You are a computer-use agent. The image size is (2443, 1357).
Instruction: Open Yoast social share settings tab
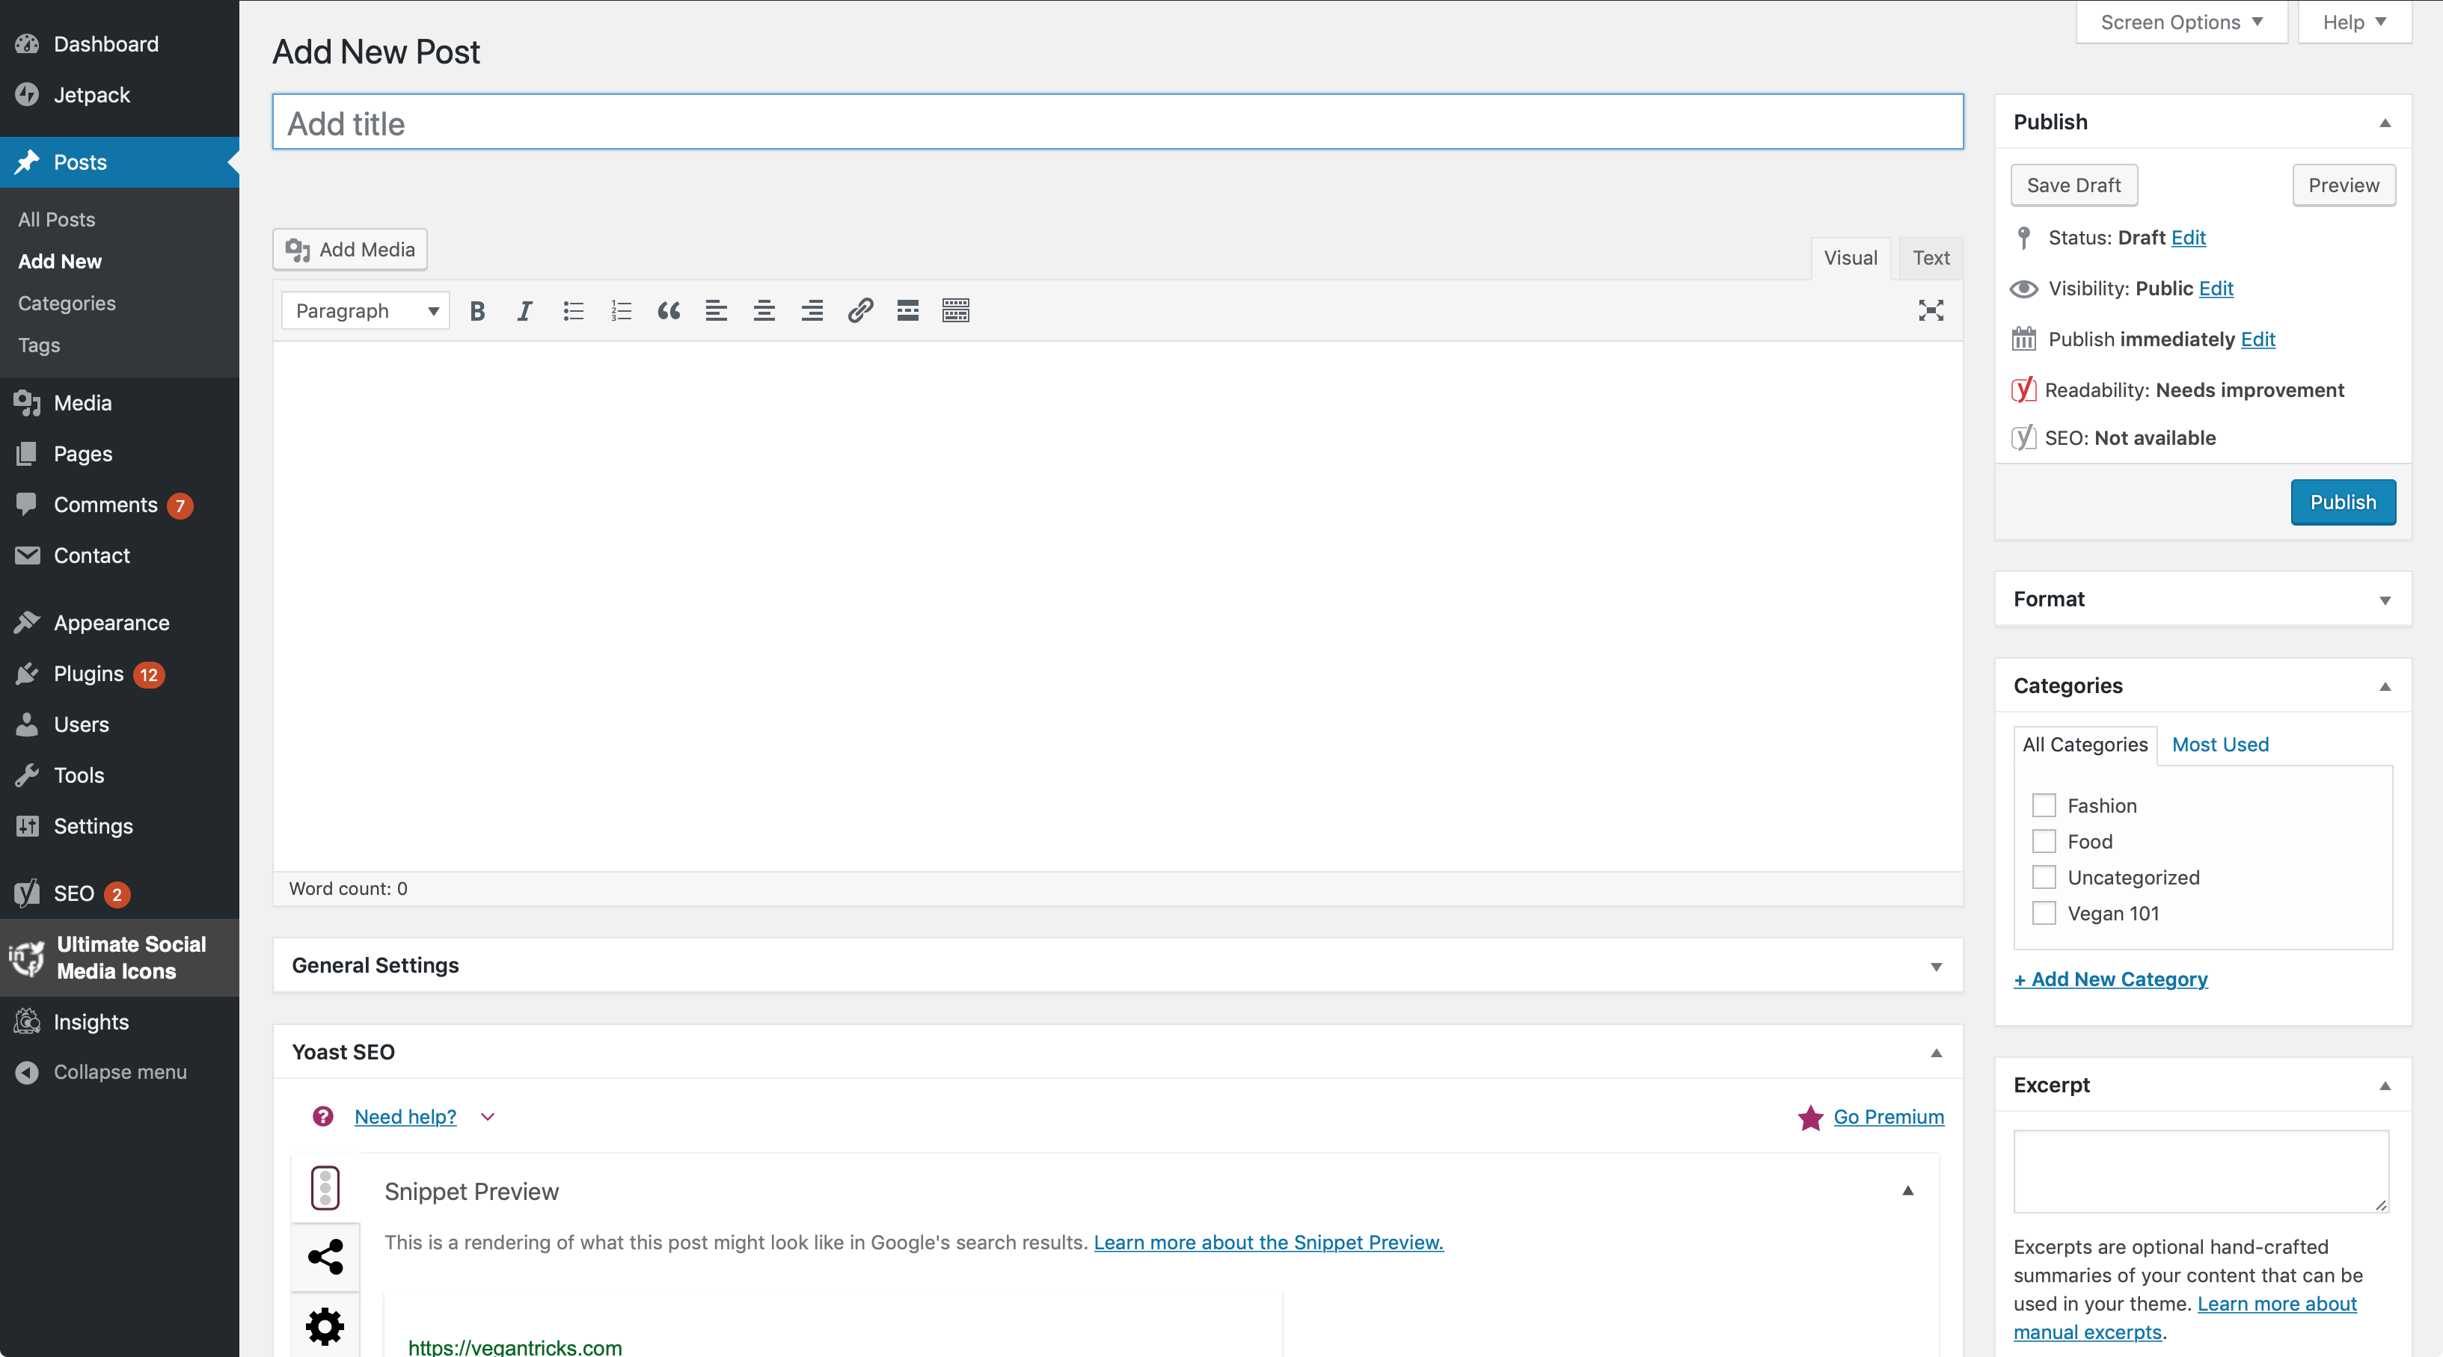pos(325,1258)
